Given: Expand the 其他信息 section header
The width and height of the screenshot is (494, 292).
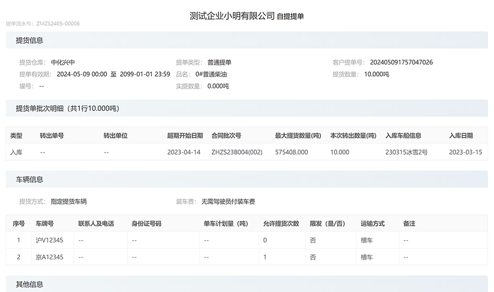Looking at the screenshot, I should click(x=29, y=284).
